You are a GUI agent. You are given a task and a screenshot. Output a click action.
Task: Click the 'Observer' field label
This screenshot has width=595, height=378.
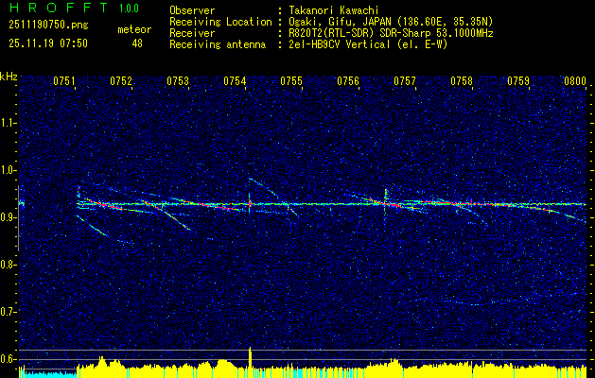click(x=192, y=10)
